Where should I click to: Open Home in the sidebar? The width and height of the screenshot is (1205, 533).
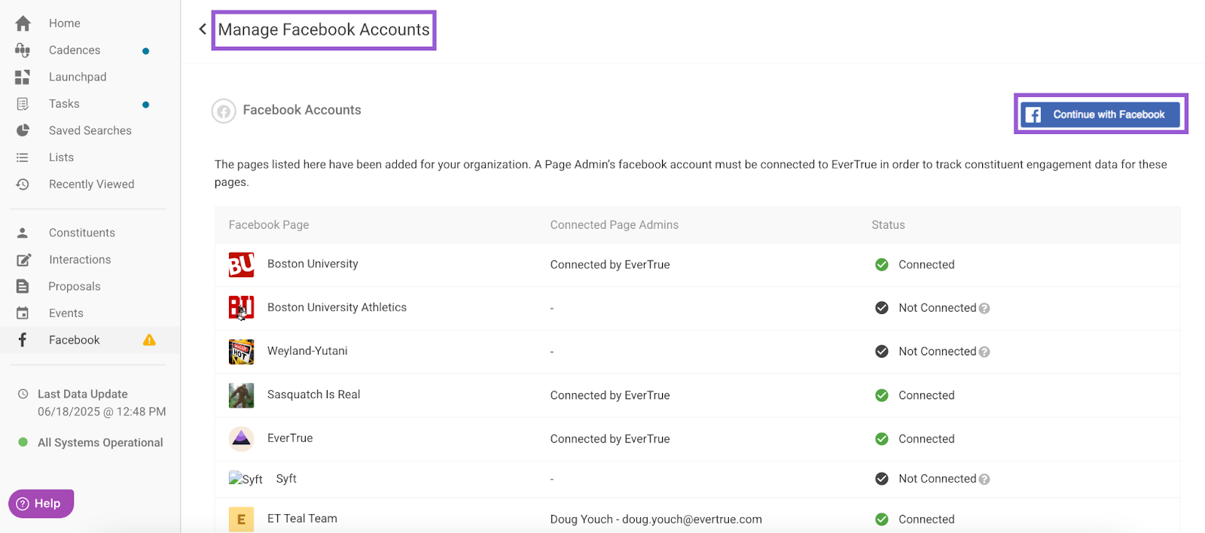[x=65, y=23]
